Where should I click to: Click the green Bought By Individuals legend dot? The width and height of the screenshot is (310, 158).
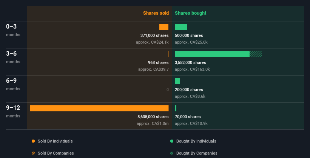click(172, 141)
